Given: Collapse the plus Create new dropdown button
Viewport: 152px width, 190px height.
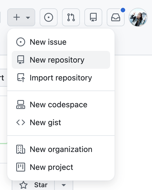Looking at the screenshot, I should point(21,17).
